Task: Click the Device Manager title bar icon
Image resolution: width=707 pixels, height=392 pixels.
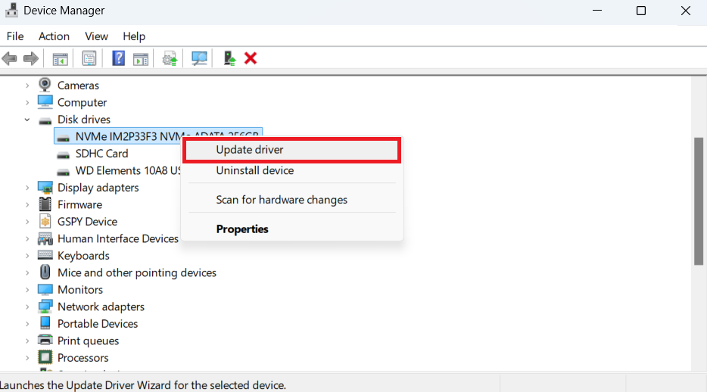Action: point(11,10)
